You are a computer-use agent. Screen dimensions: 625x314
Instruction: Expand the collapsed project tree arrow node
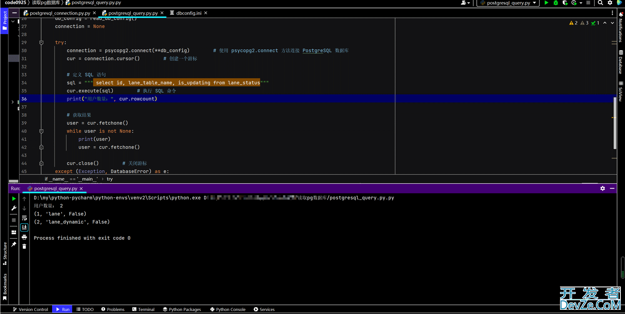12,102
